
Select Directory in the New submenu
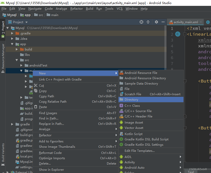[151, 100]
